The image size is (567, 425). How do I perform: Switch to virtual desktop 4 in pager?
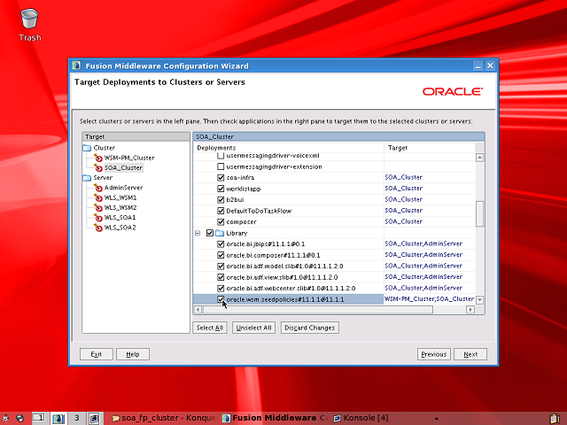(x=95, y=418)
